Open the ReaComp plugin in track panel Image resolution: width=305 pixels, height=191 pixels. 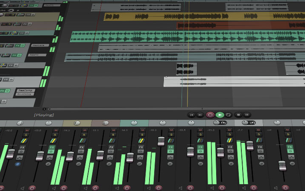(x=25, y=90)
